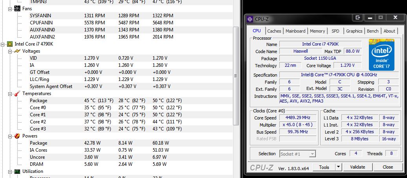Image resolution: width=407 pixels, height=178 pixels.
Task: Collapse the Intel Core i7 4790K node
Action: [x=3, y=44]
